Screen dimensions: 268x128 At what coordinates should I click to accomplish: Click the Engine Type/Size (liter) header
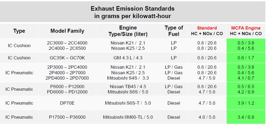tap(128, 31)
